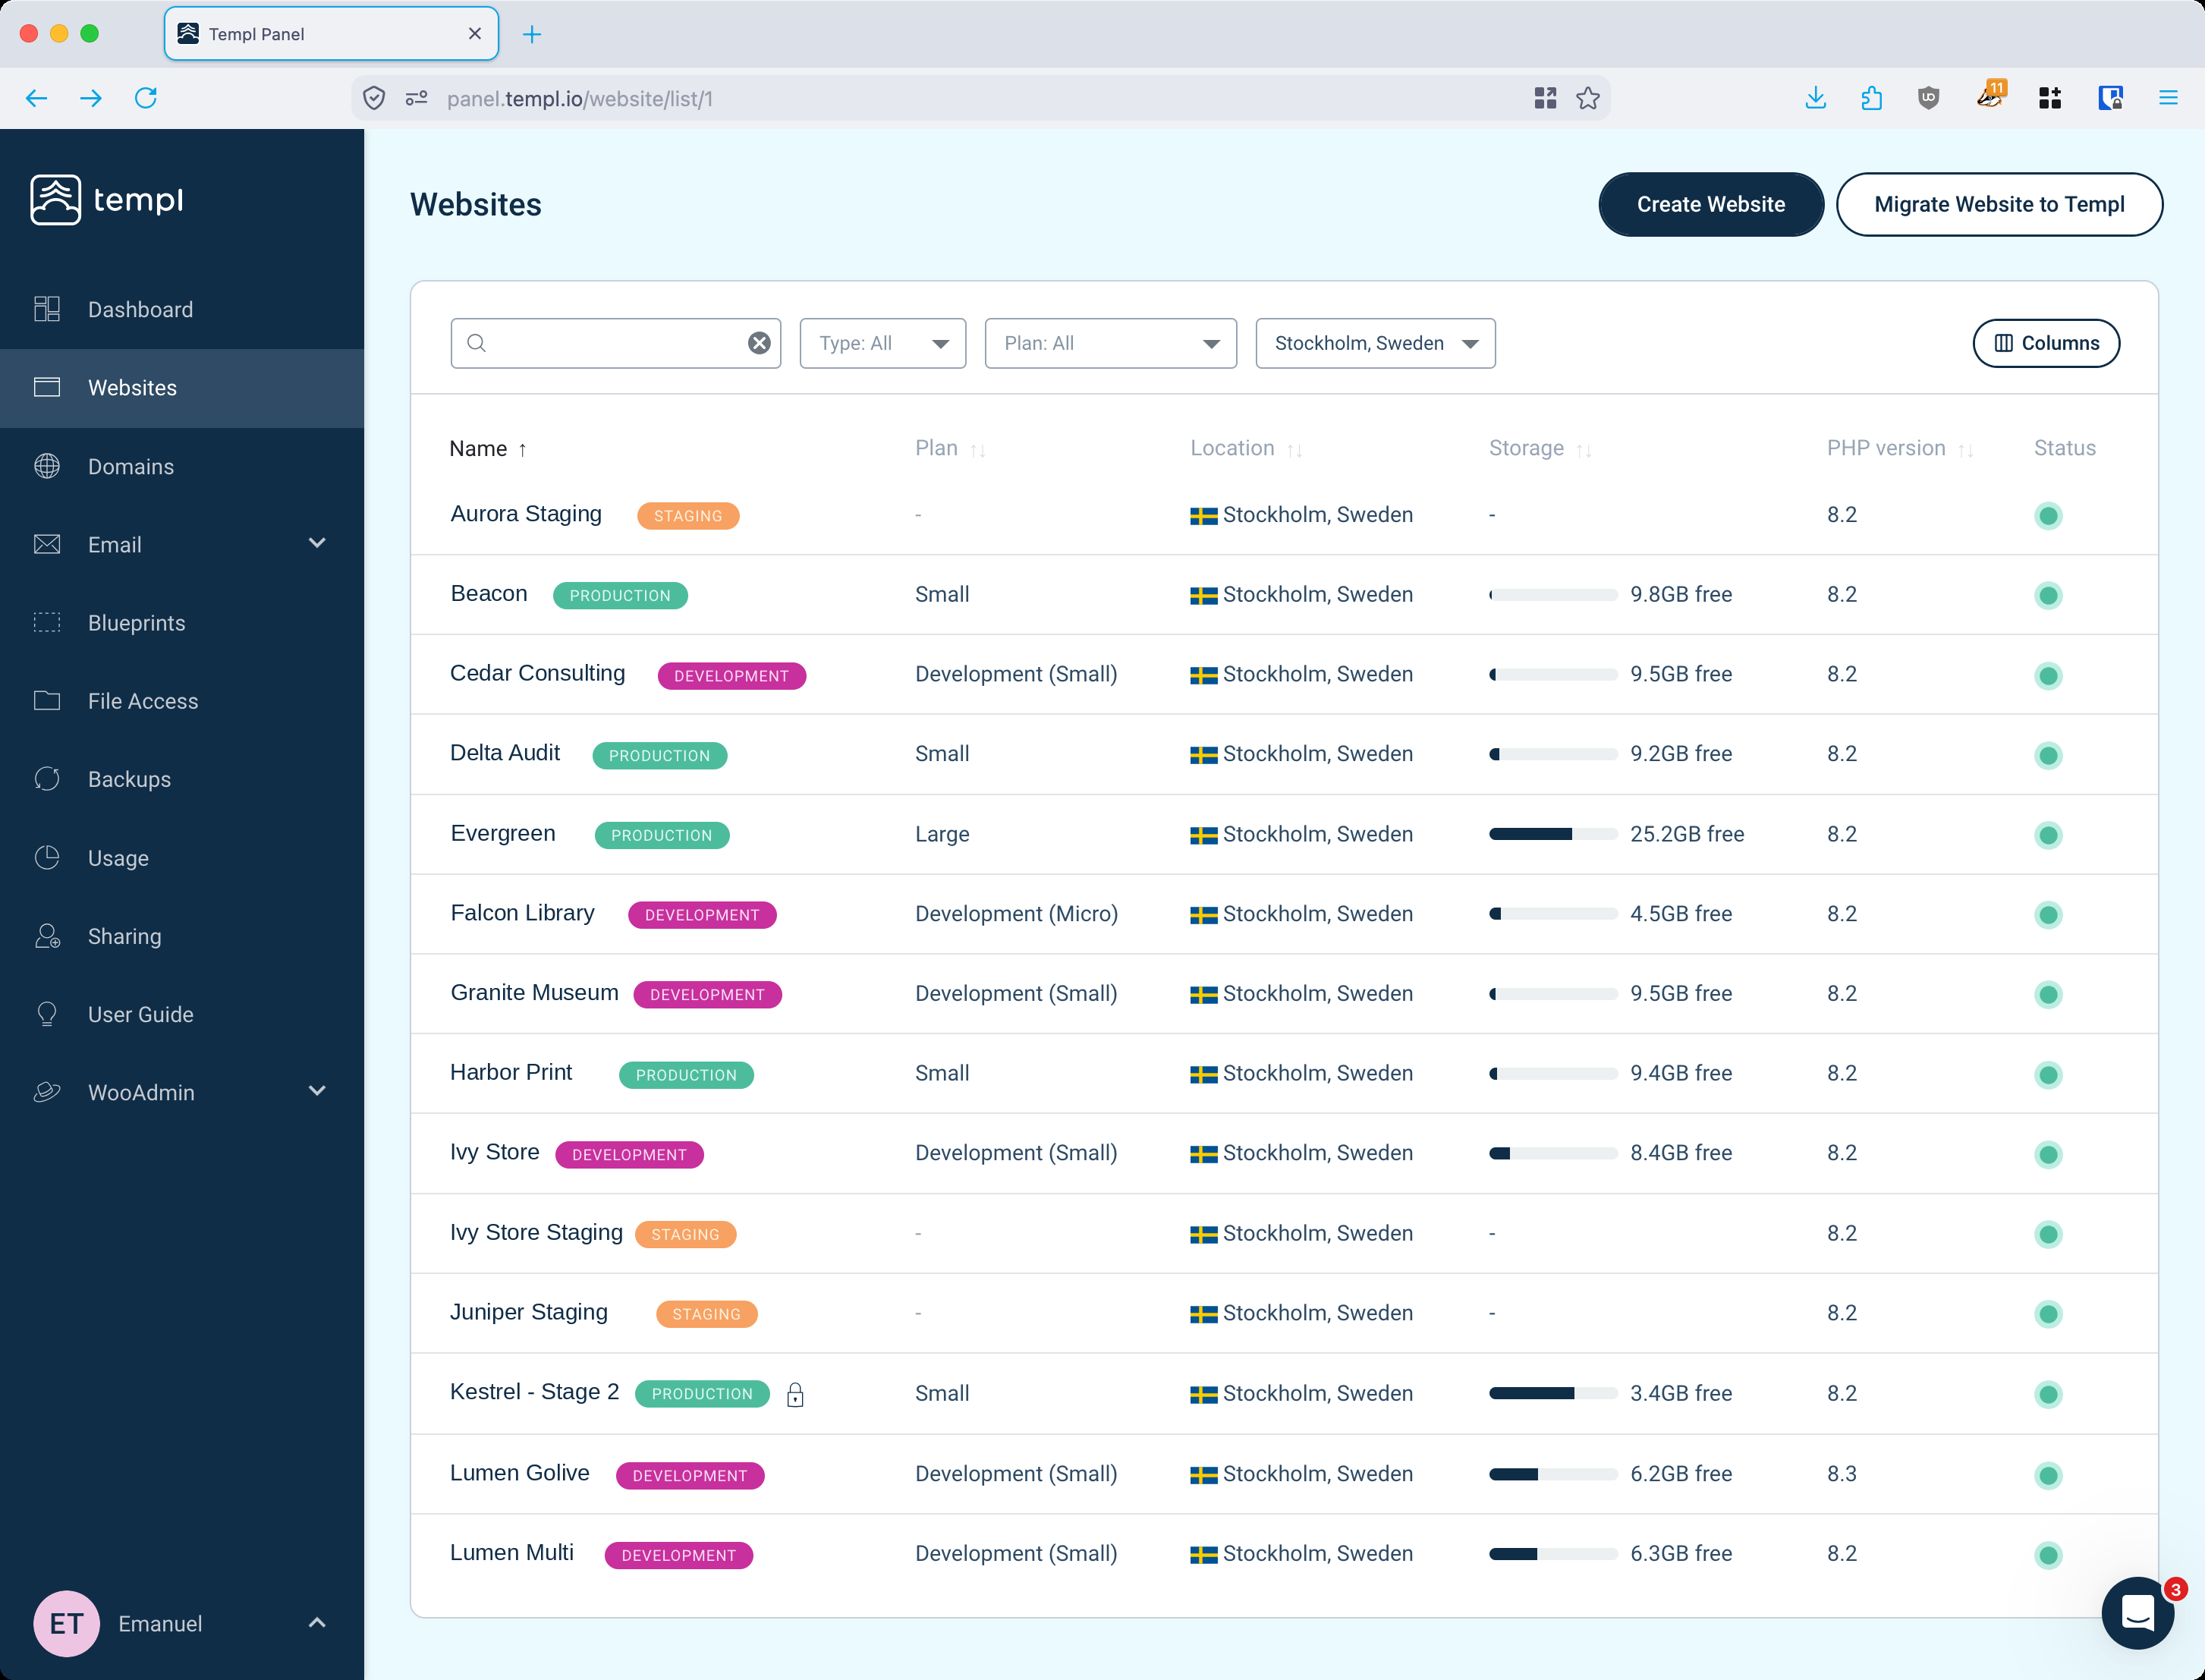Close the Templ Panel tab
2205x1680 pixels.
point(475,34)
